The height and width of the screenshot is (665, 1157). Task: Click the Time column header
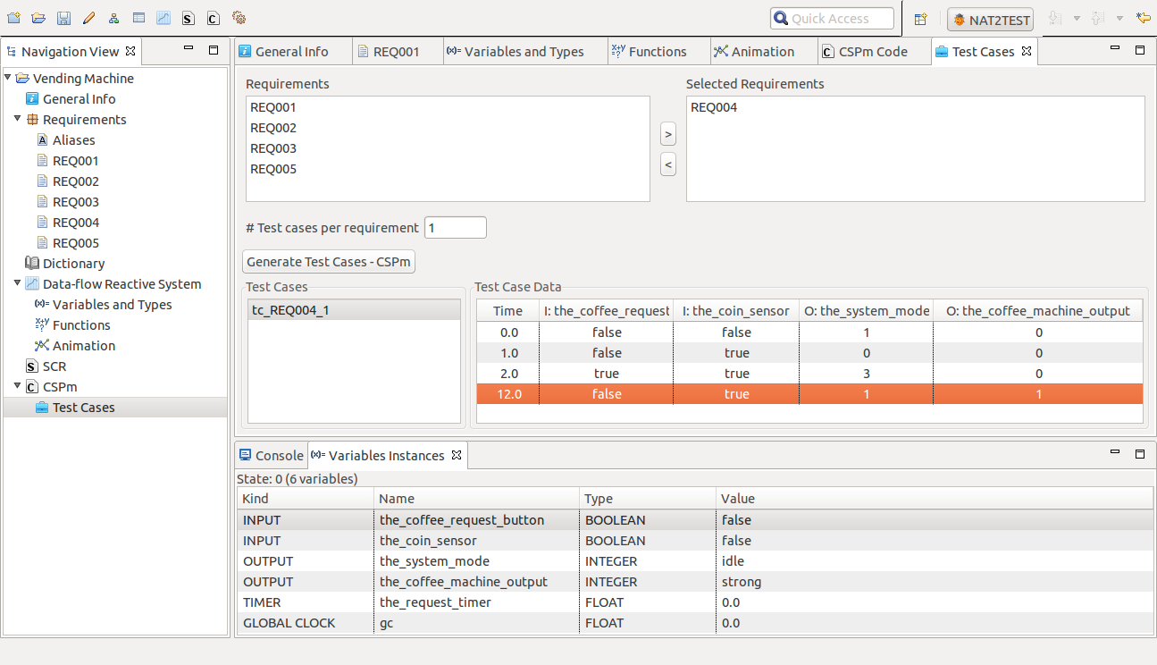tap(507, 311)
